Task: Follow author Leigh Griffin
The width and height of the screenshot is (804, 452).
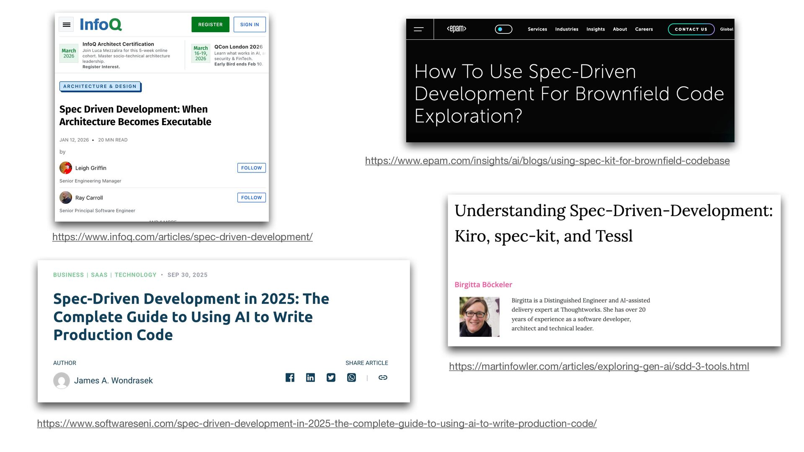Action: [251, 168]
